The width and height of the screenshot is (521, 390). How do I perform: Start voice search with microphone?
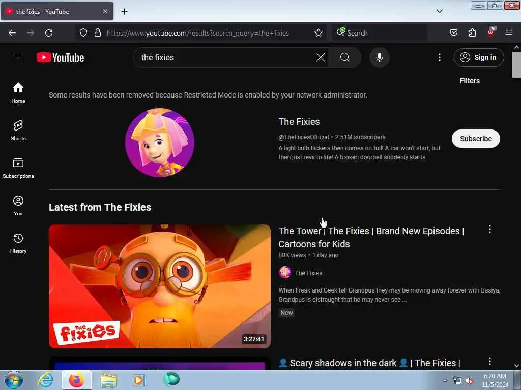(380, 57)
